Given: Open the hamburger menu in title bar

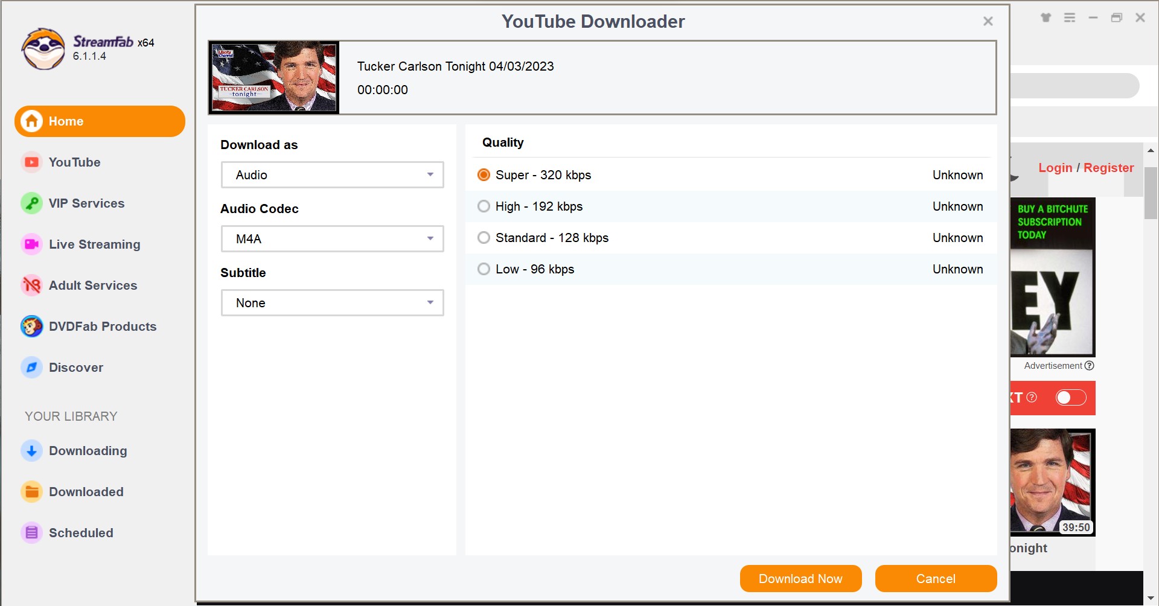Looking at the screenshot, I should tap(1070, 18).
